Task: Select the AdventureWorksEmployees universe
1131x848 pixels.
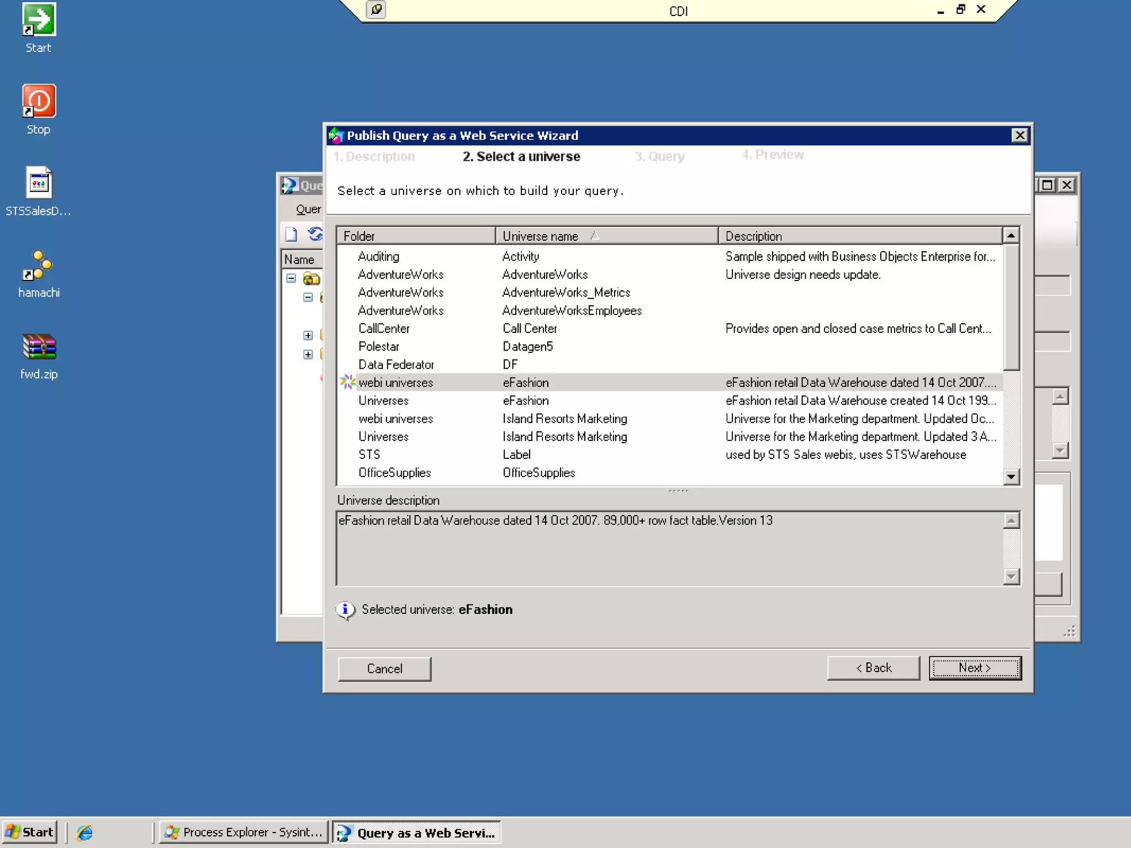Action: 670,310
